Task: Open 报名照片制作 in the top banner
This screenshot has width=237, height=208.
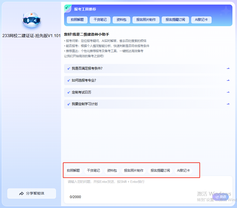Action: click(146, 20)
